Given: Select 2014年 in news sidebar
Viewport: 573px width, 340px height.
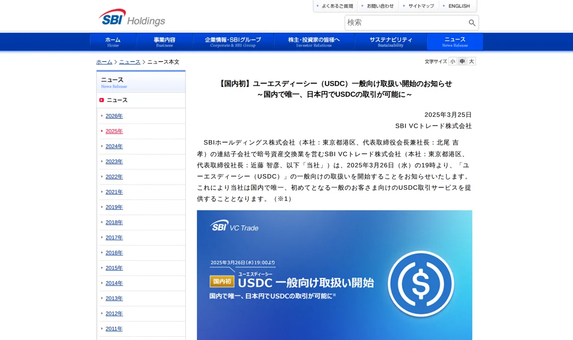Looking at the screenshot, I should pos(114,283).
